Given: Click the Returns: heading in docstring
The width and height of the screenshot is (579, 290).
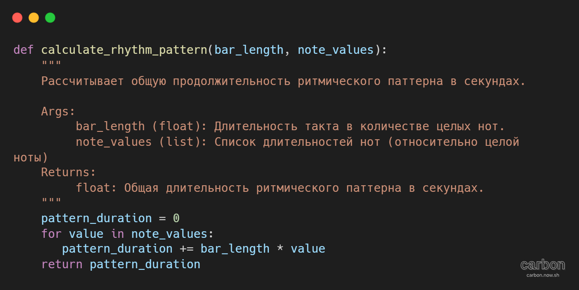Looking at the screenshot, I should 69,172.
